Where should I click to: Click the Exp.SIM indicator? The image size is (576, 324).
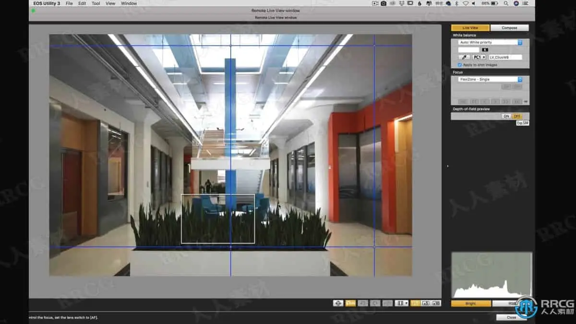[522, 123]
